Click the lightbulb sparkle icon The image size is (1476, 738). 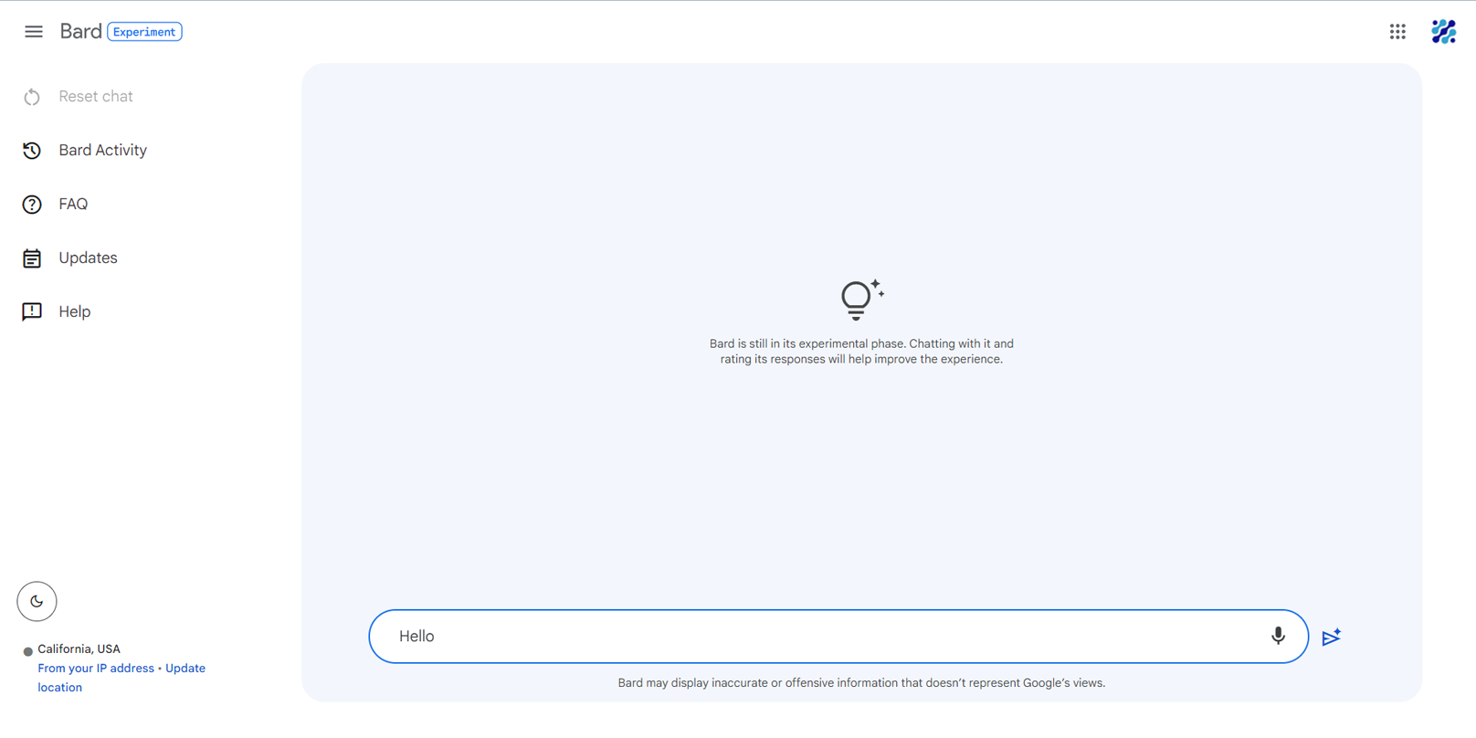coord(862,300)
